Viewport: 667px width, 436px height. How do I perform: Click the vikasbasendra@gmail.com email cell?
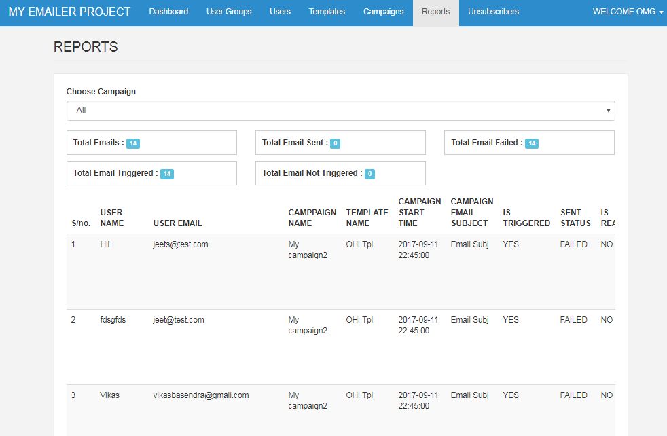pos(201,395)
